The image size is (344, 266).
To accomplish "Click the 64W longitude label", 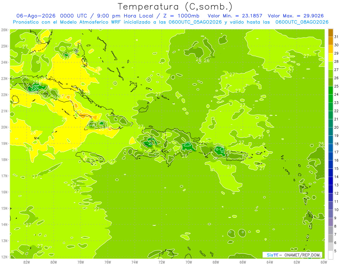I will tap(270, 262).
